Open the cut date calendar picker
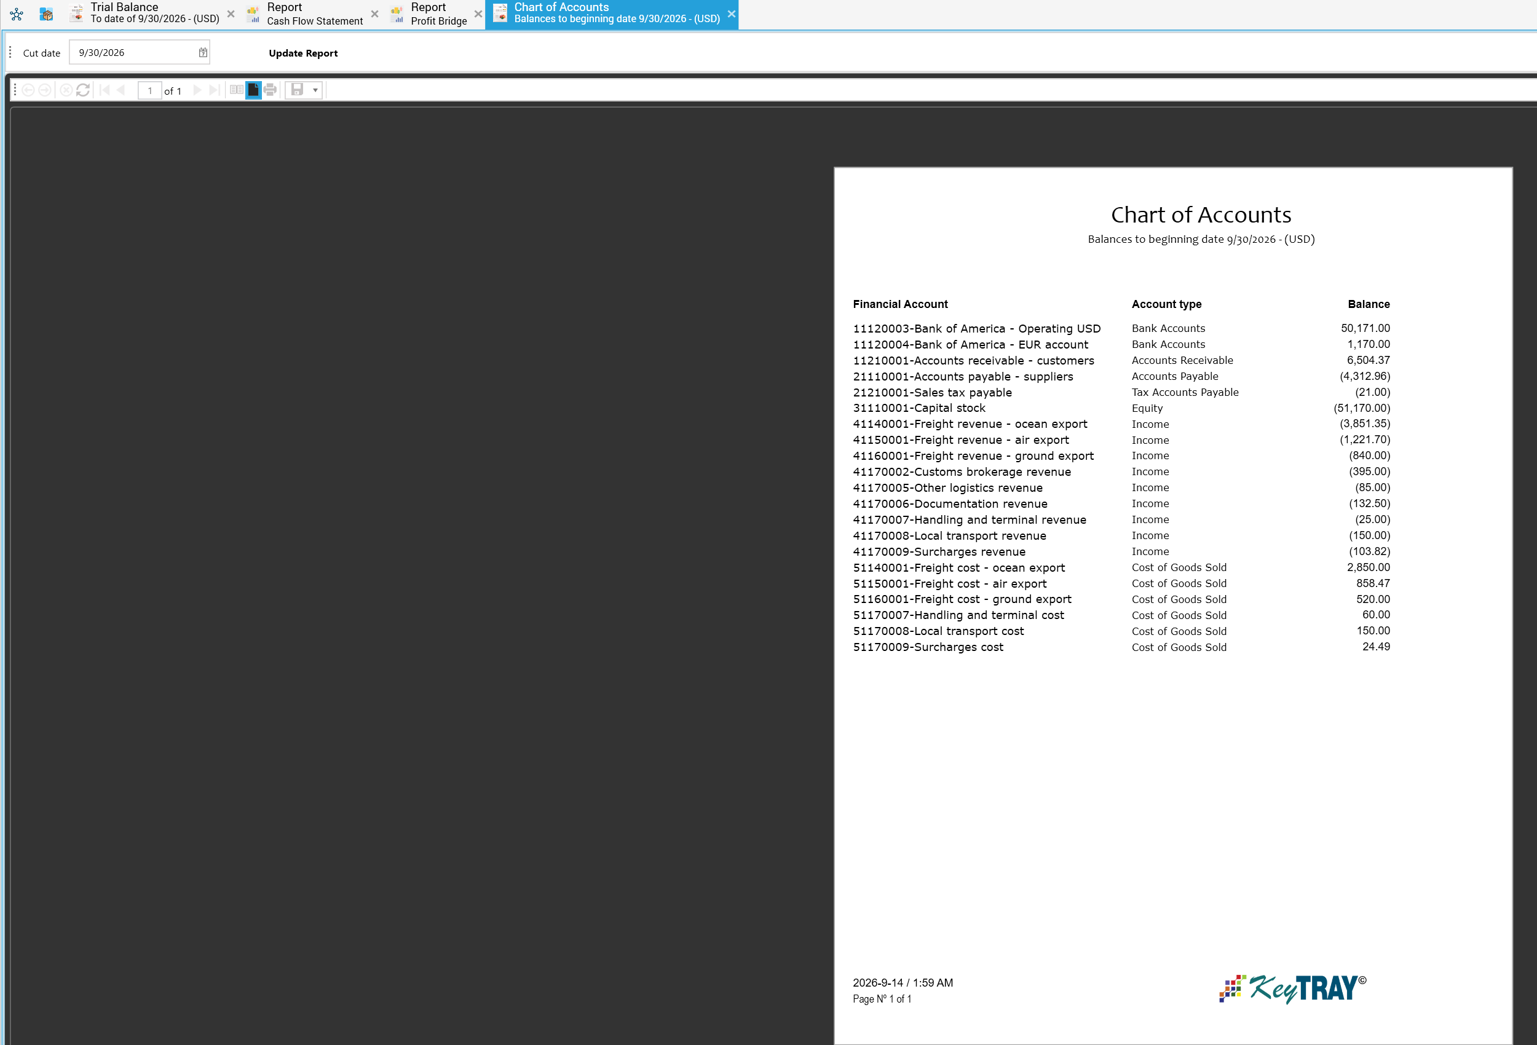Screen dimensions: 1537x1045 [x=203, y=53]
